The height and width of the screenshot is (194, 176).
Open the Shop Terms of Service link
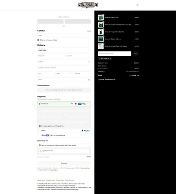tap(85, 168)
